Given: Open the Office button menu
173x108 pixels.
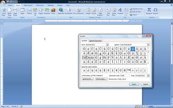Looking at the screenshot, I should [3, 3].
